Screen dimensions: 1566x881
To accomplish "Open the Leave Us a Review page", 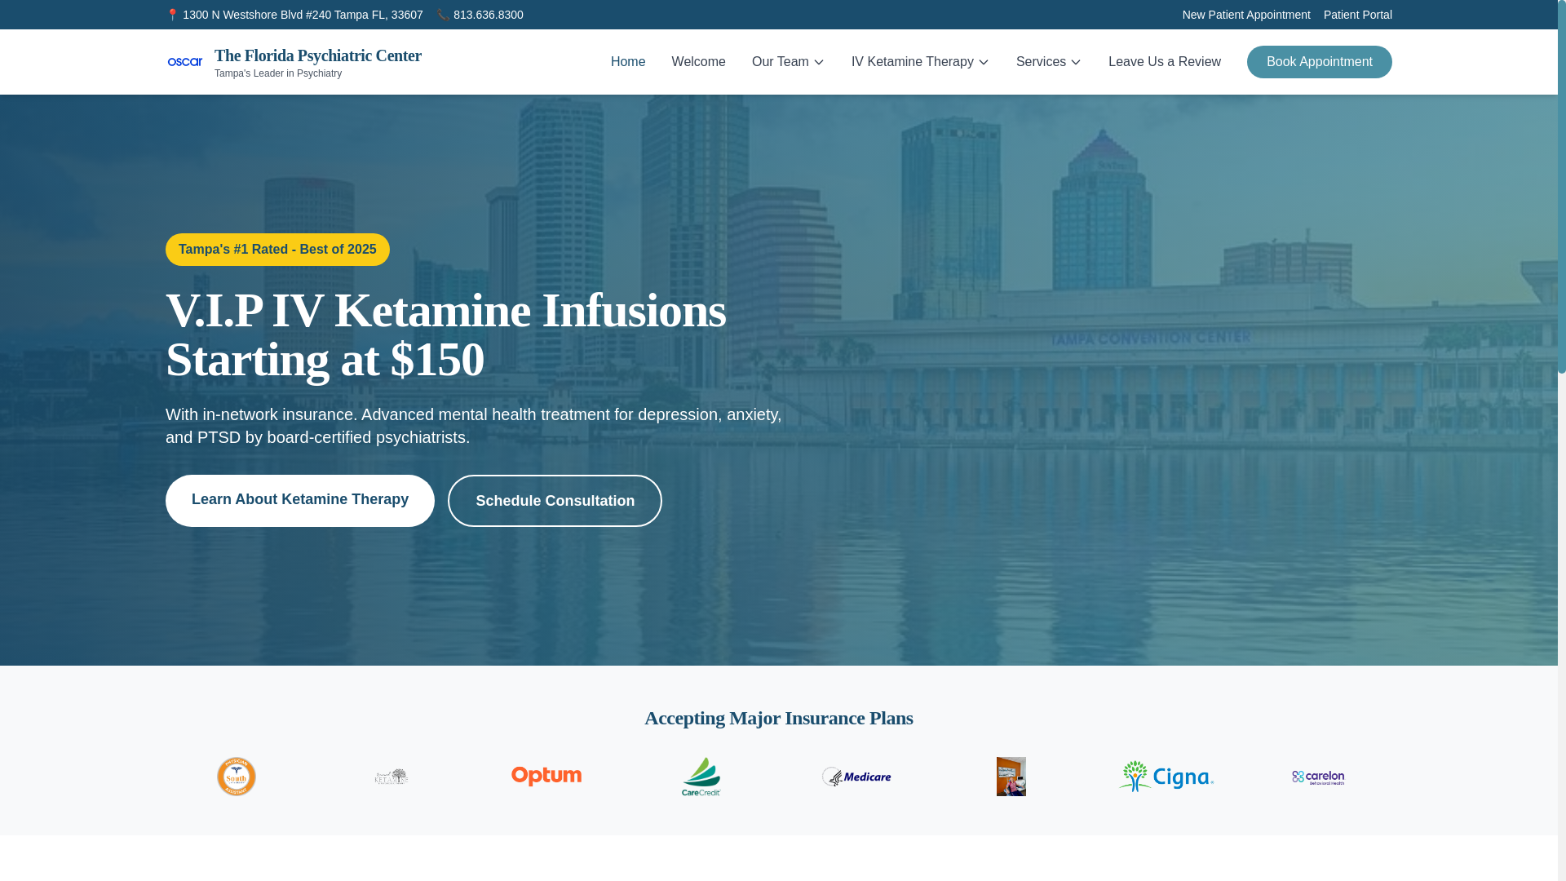I will click(x=1165, y=62).
